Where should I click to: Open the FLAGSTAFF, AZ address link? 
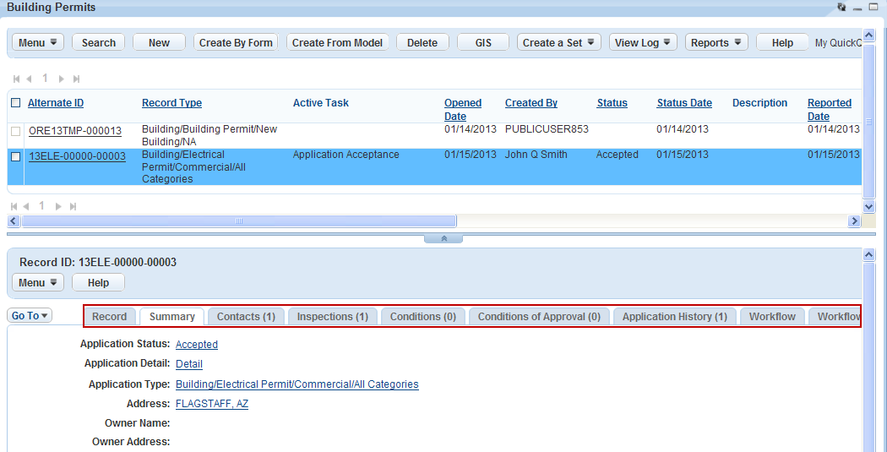pyautogui.click(x=212, y=404)
